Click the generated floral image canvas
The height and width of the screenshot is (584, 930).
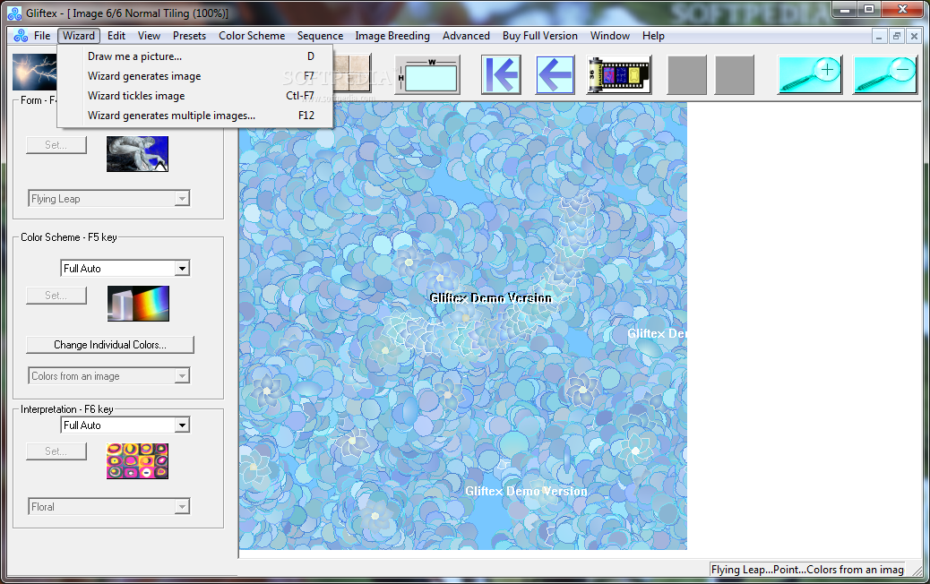coord(462,326)
